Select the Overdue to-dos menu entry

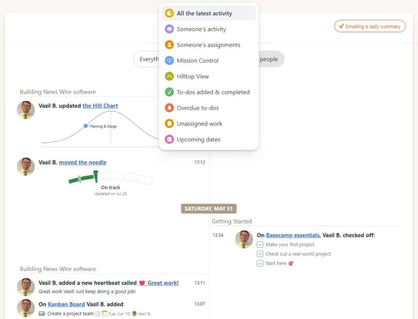tap(198, 108)
